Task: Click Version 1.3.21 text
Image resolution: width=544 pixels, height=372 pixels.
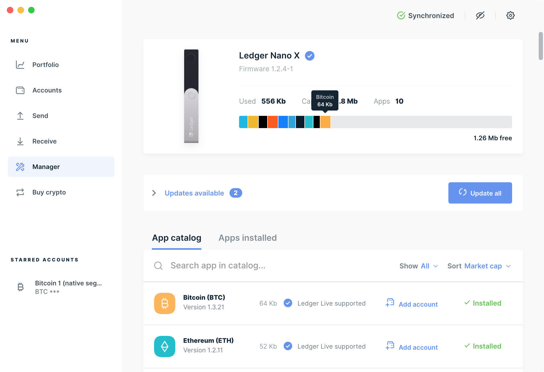Action: [204, 307]
